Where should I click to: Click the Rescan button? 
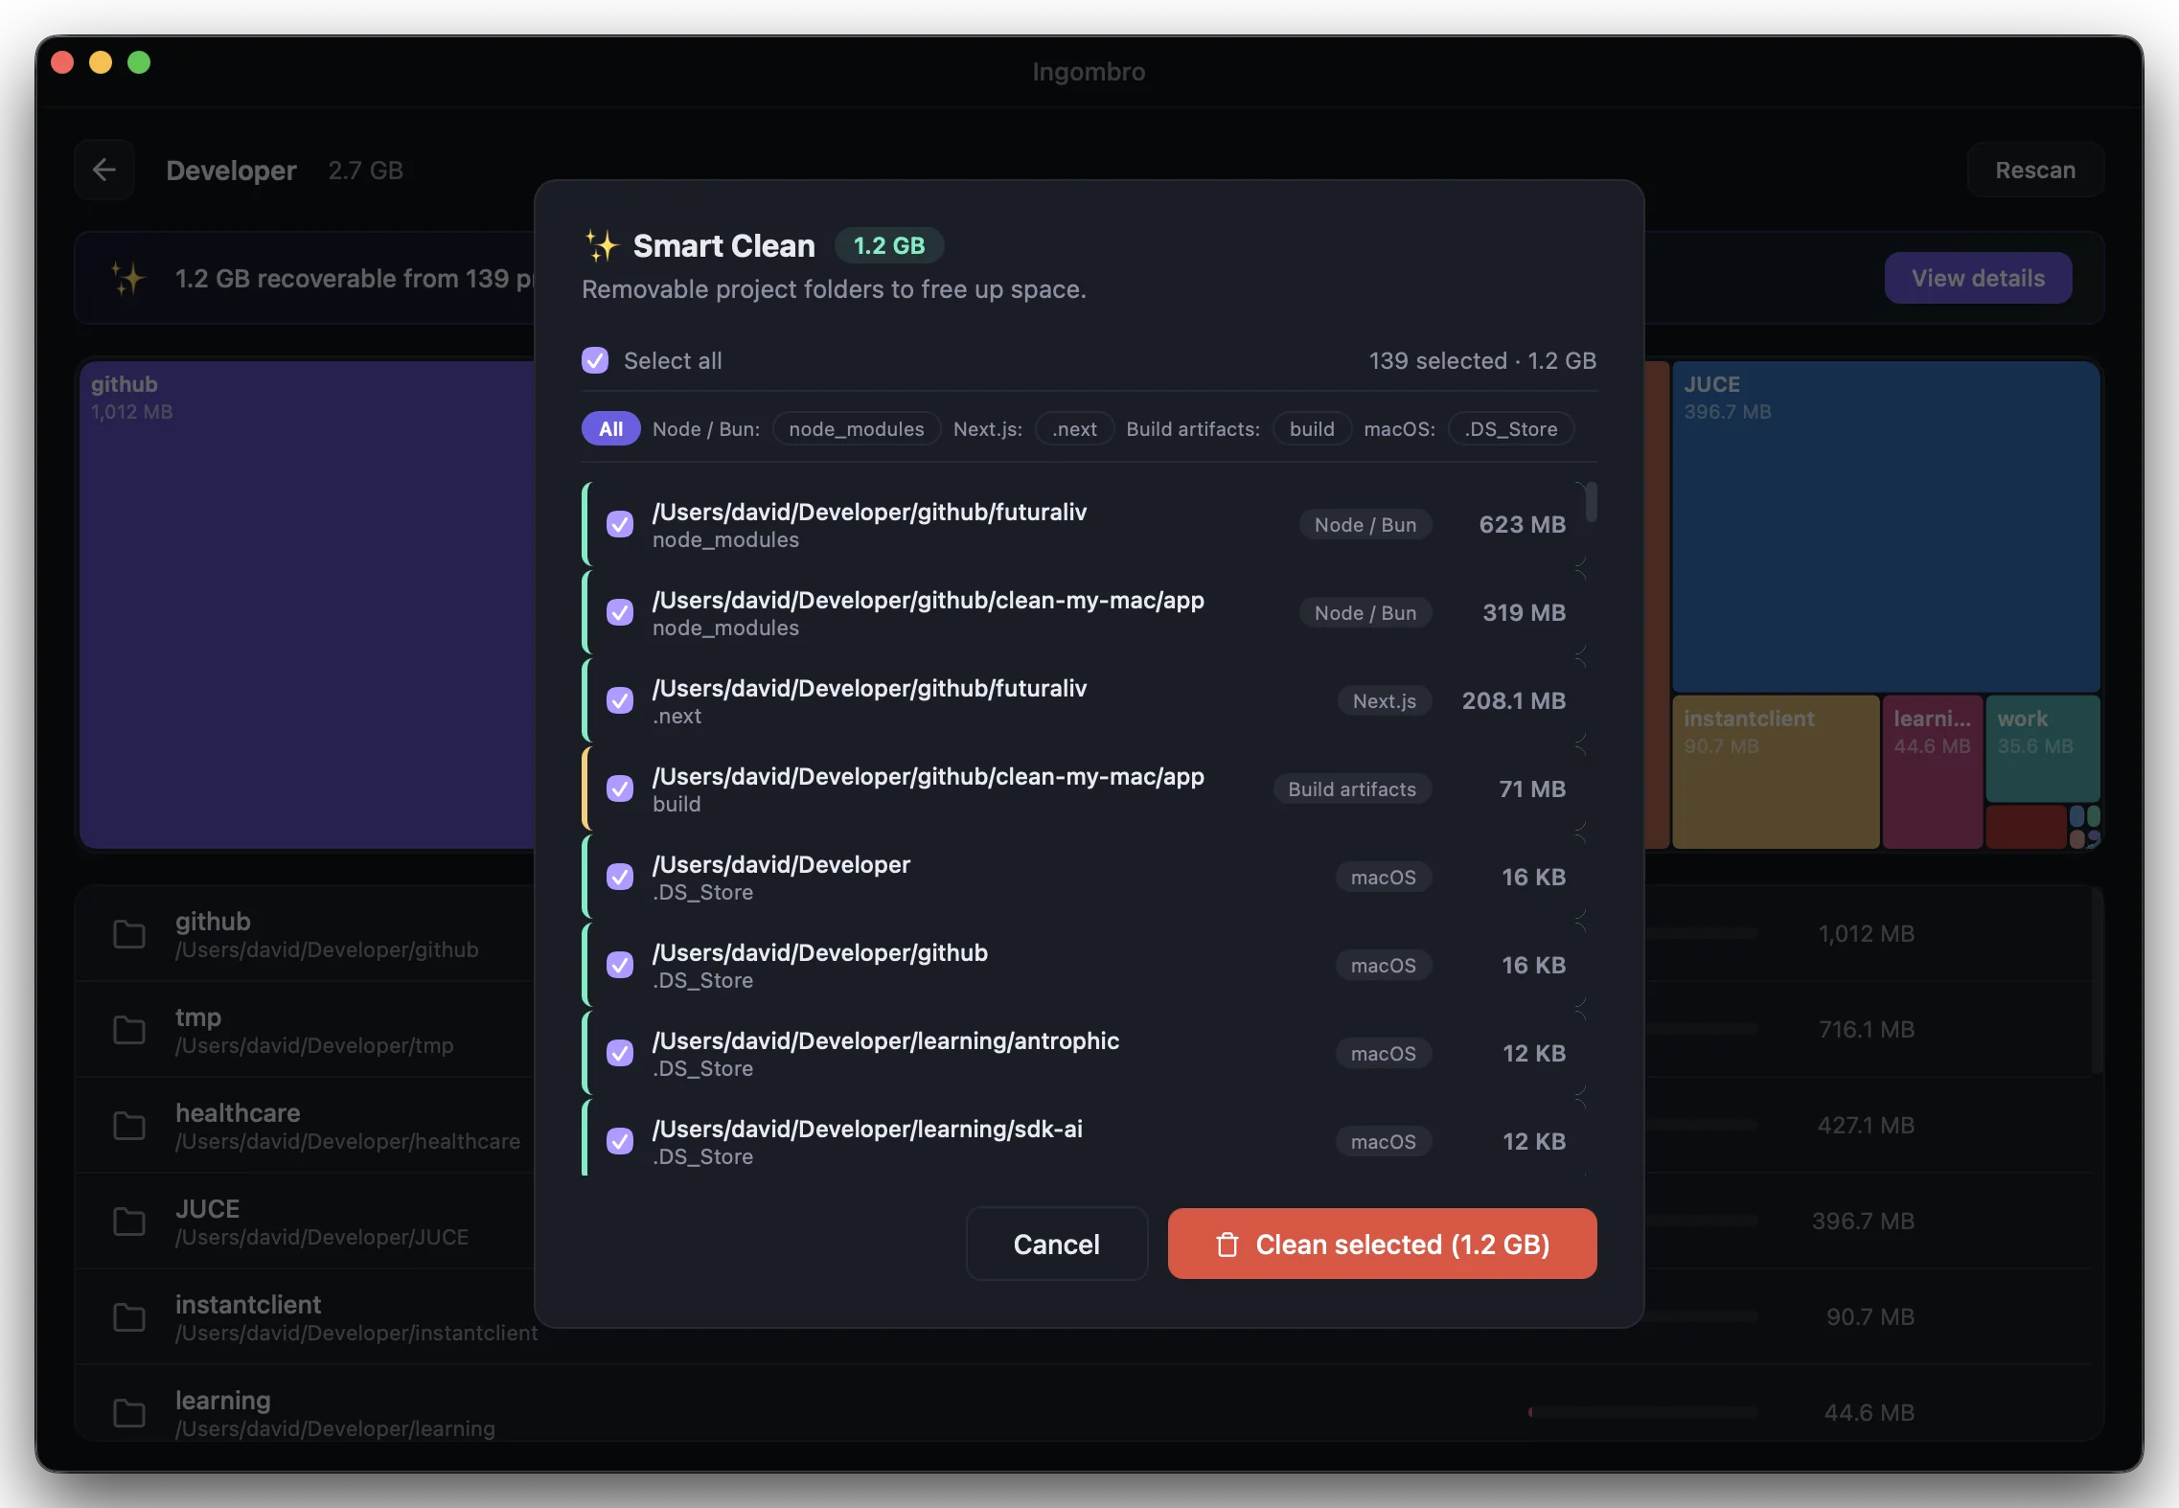click(x=2035, y=170)
